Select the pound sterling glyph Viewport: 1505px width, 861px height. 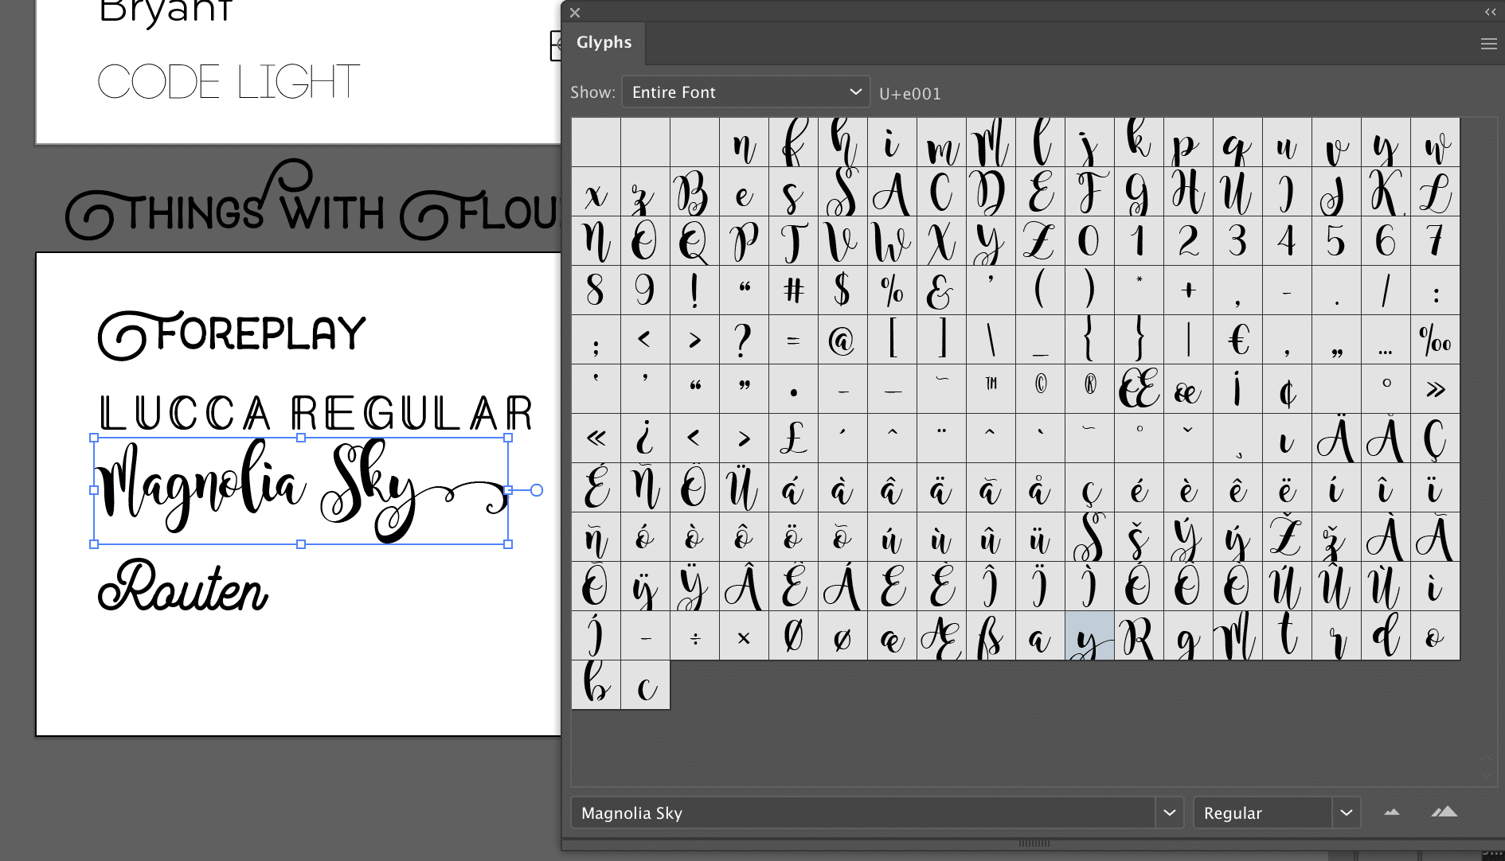793,438
